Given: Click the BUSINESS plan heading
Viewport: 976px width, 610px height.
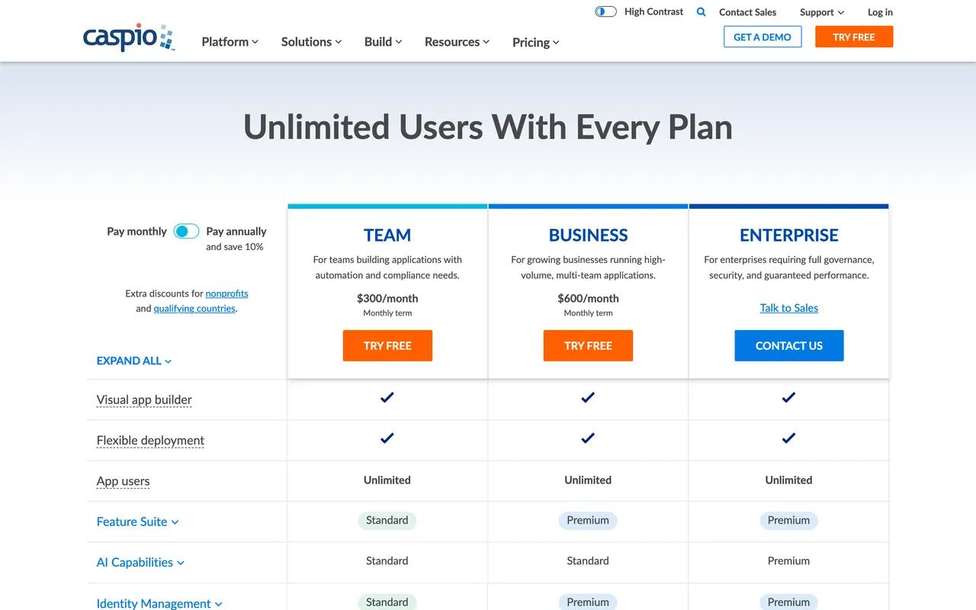Looking at the screenshot, I should click(588, 235).
